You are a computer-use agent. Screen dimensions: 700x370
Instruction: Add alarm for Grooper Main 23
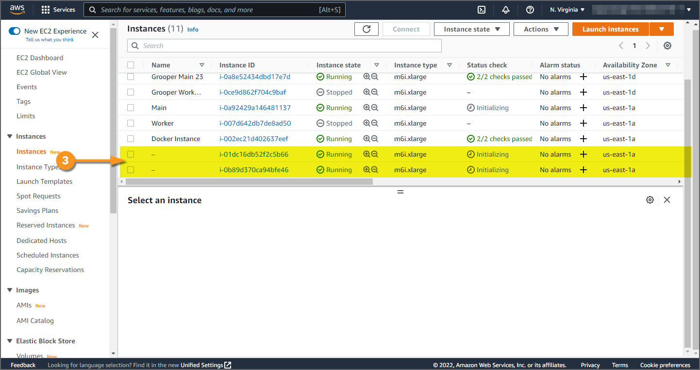(x=583, y=77)
